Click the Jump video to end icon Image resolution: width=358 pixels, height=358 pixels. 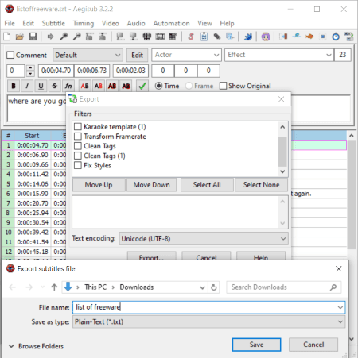[103, 37]
